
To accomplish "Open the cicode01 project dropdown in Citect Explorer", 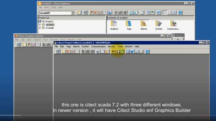I will [x=73, y=13].
